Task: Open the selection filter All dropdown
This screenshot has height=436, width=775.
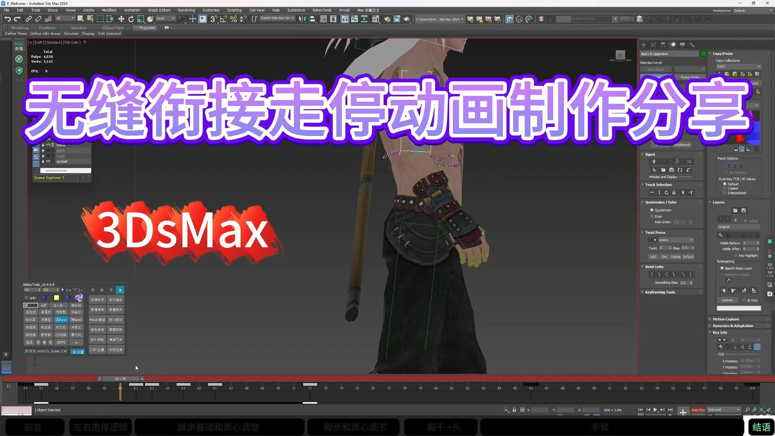Action: click(65, 18)
